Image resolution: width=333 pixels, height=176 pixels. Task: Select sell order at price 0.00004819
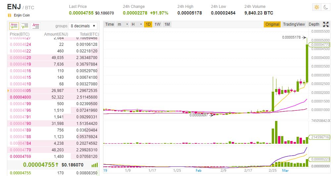[x=53, y=64]
